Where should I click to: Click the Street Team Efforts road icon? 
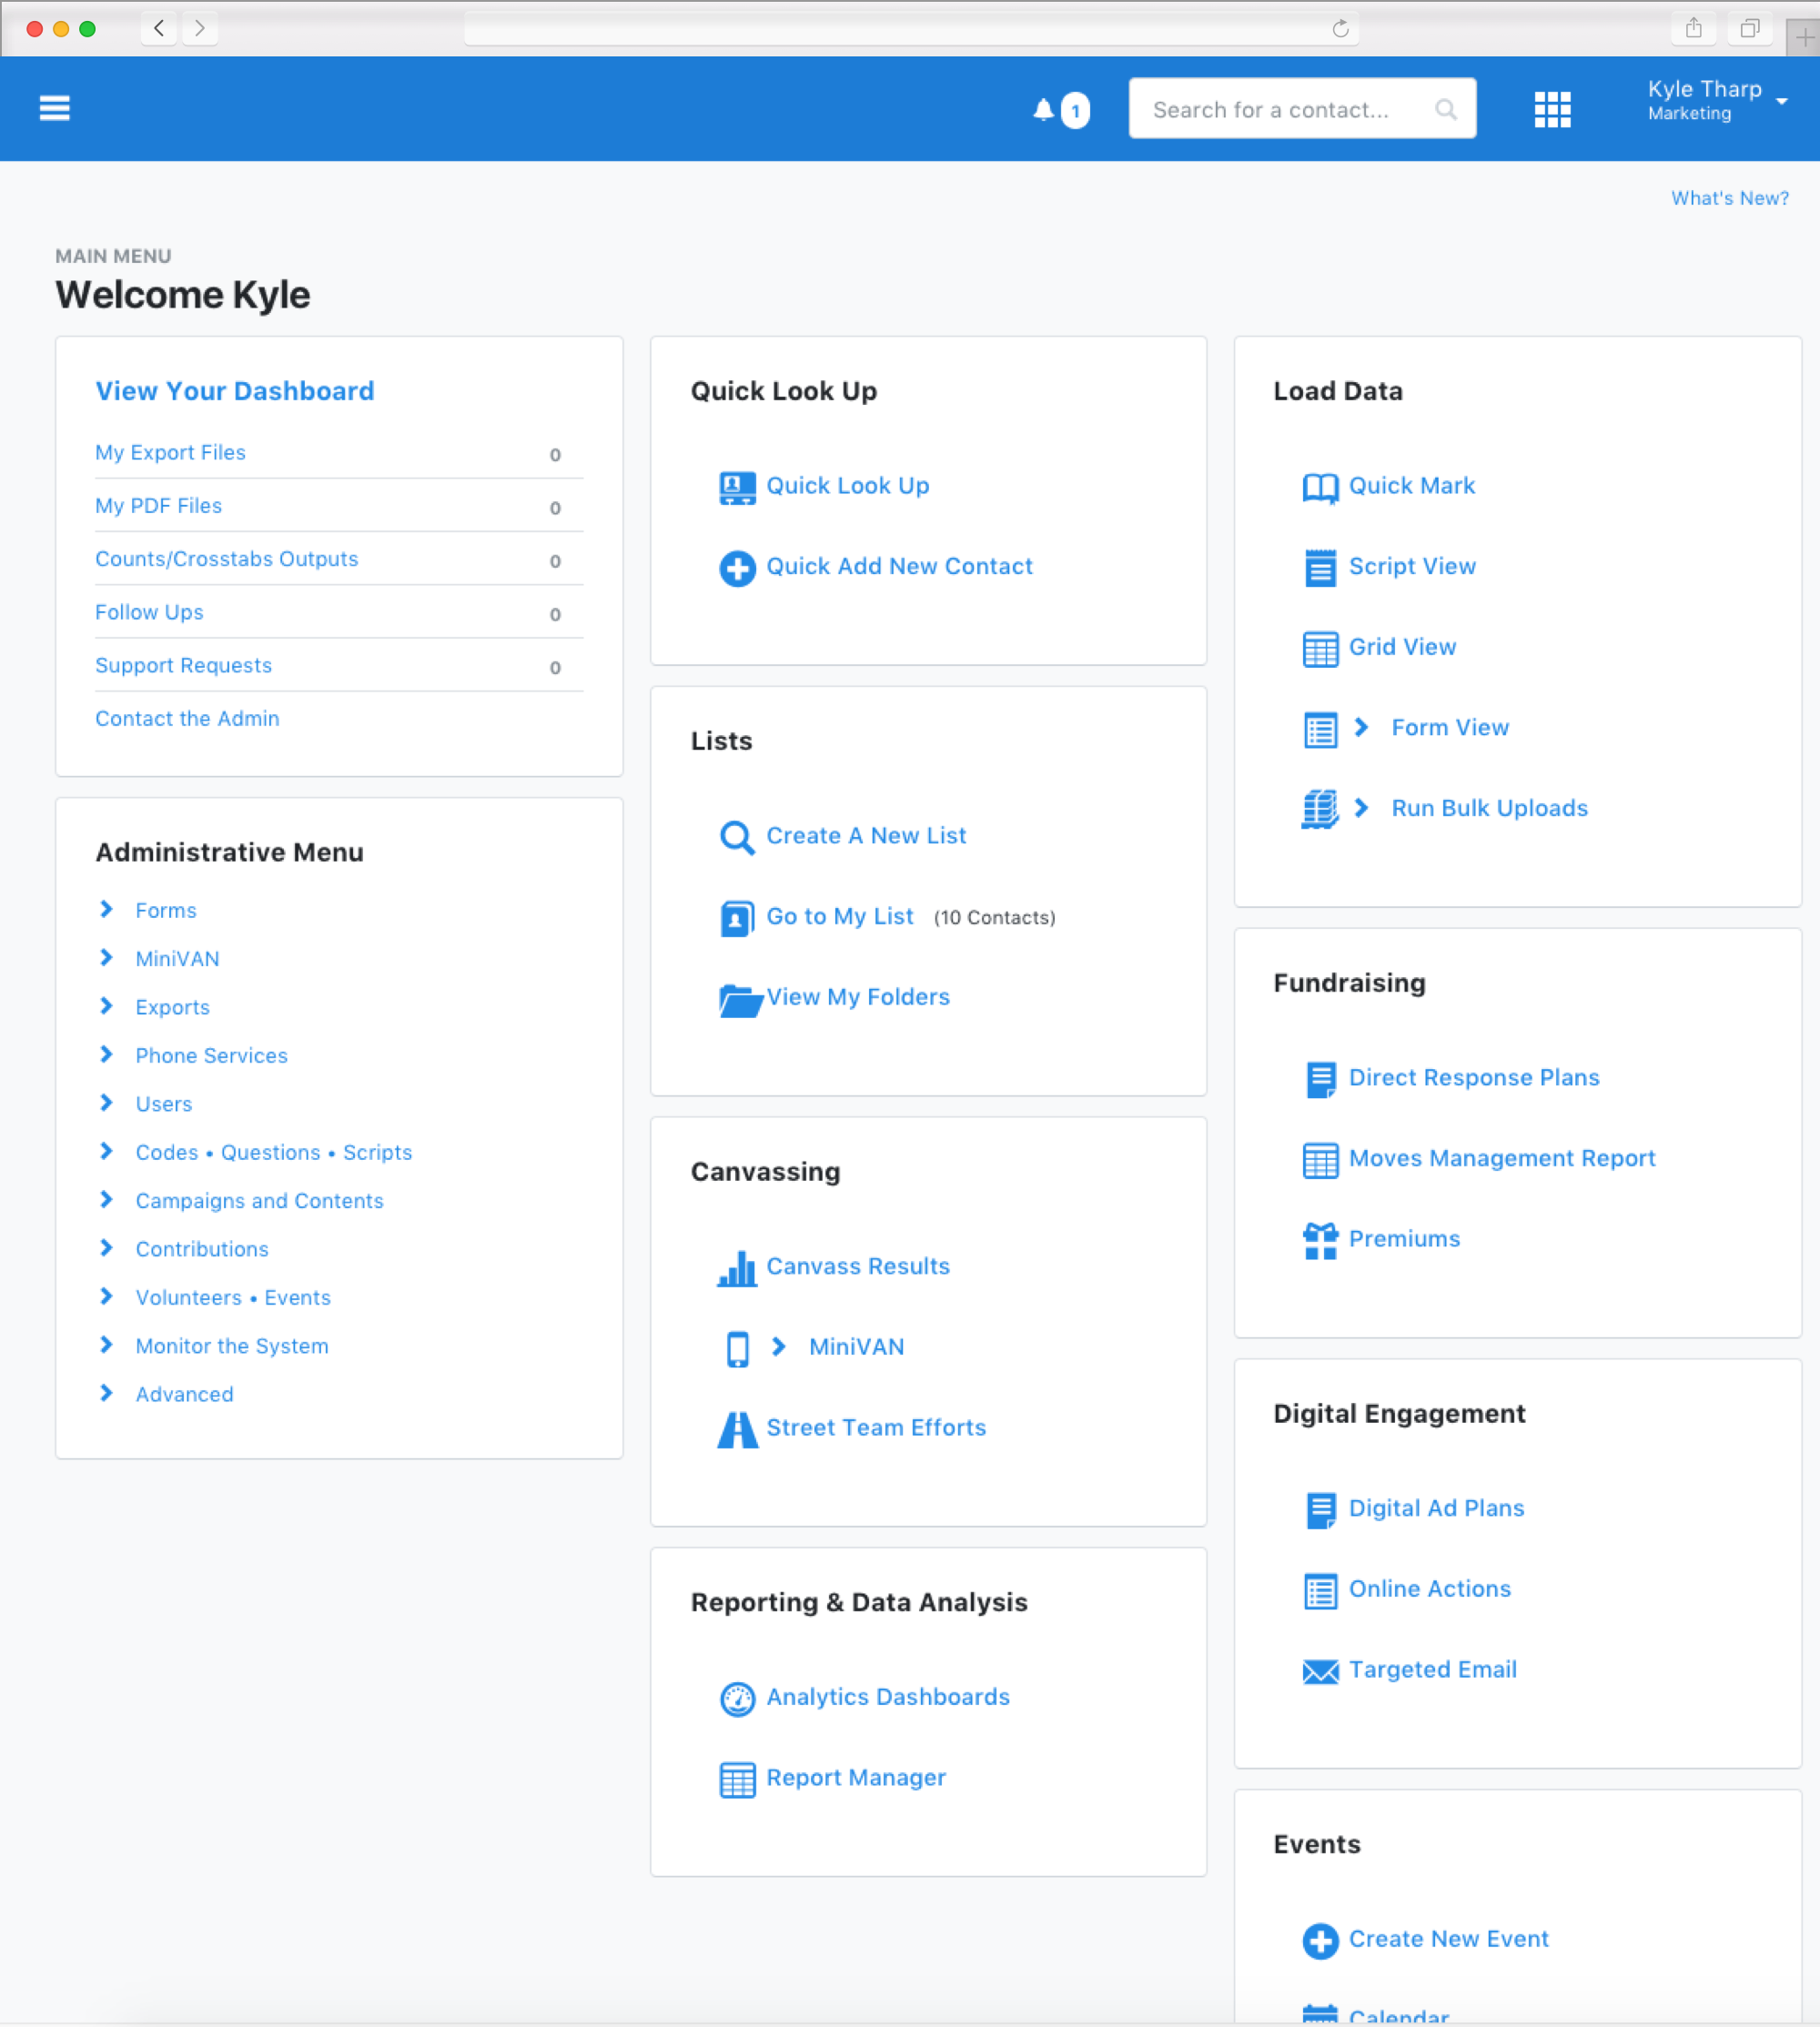click(737, 1429)
